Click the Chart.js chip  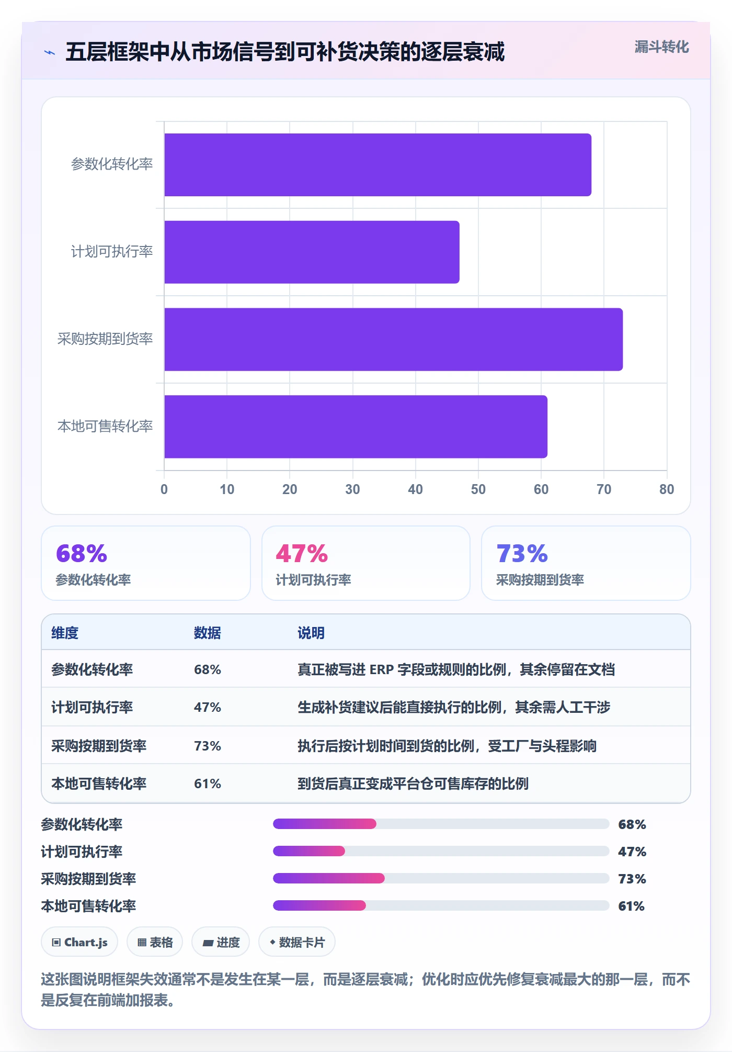coord(79,942)
